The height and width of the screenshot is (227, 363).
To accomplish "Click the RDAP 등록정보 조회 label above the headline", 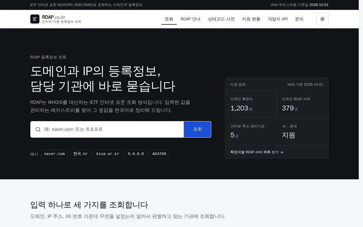I will [x=48, y=57].
